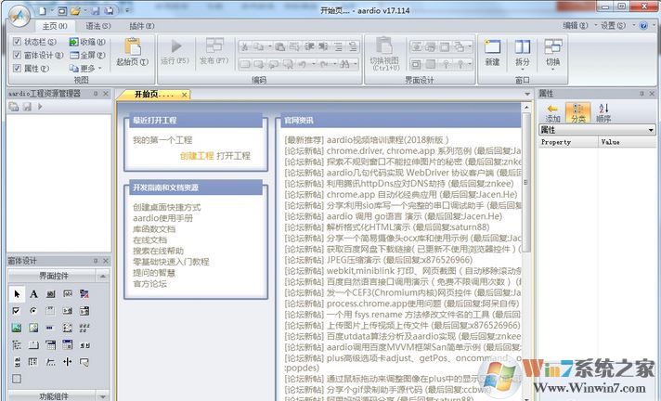Screen dimensions: 661x401
Task: Toggle the 状态栏 checkbox
Action: (x=17, y=42)
